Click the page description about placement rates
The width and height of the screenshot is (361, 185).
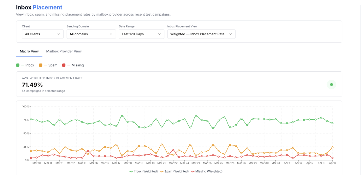point(93,14)
